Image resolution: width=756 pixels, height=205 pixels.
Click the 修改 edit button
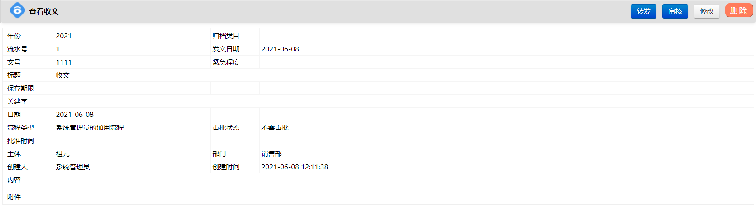(707, 11)
